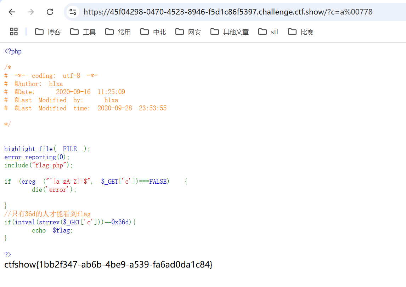
Task: Open the 其他文章 bookmark folder
Action: coord(230,32)
